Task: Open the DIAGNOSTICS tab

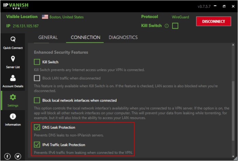Action: [x=123, y=38]
